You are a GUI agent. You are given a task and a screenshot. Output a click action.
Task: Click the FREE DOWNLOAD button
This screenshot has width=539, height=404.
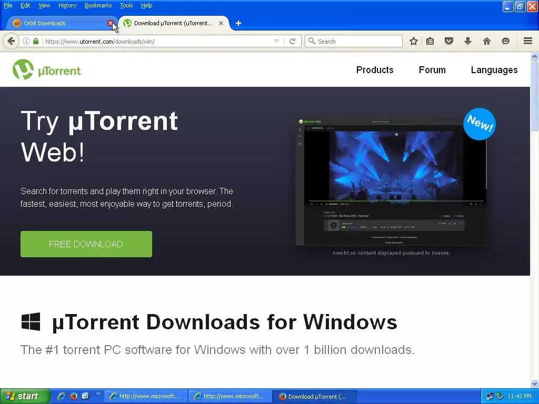click(86, 244)
